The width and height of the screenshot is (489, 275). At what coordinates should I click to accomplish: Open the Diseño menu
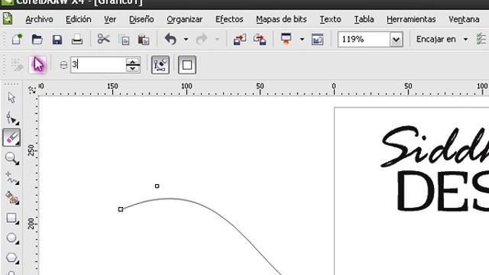[141, 19]
